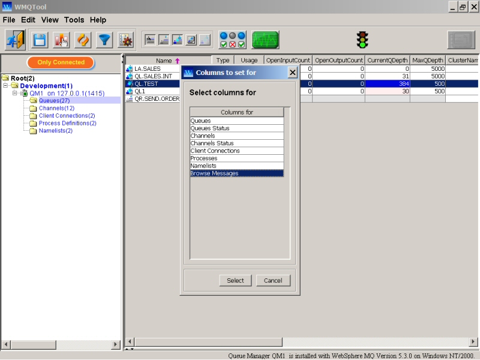Choose Channels in Columns for list
The height and width of the screenshot is (360, 480).
pos(236,136)
